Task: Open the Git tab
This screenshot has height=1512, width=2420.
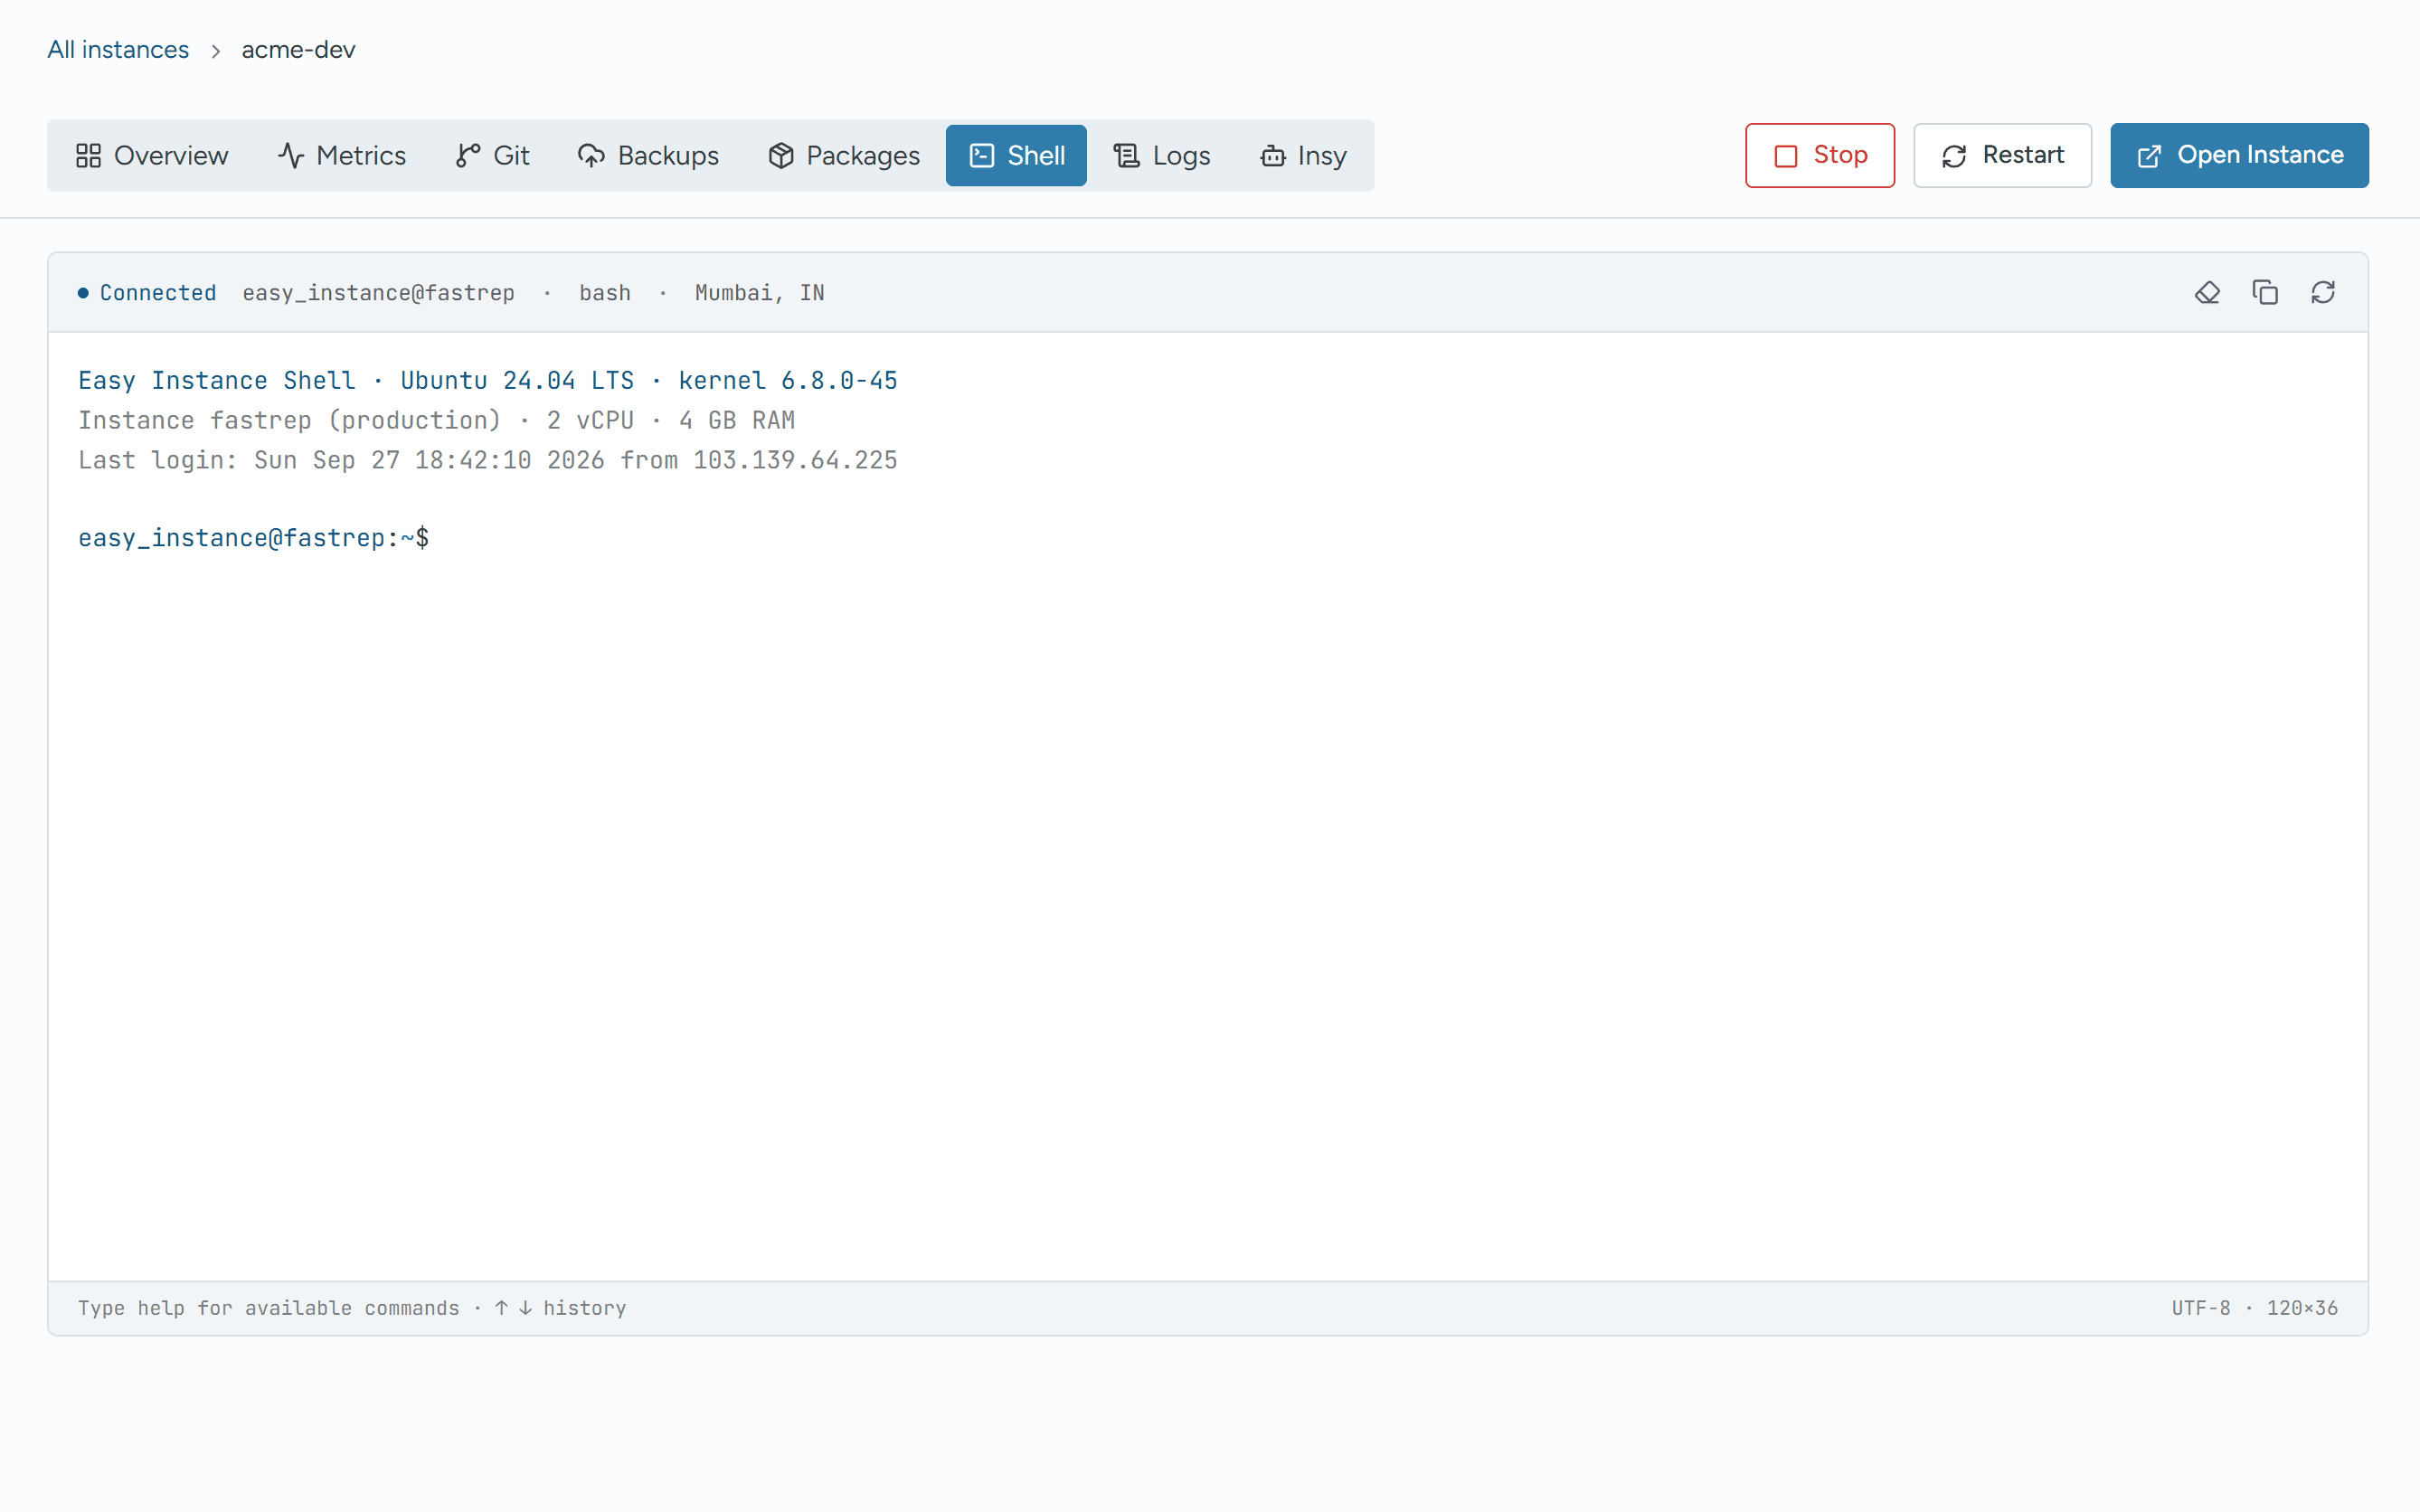Action: 493,155
